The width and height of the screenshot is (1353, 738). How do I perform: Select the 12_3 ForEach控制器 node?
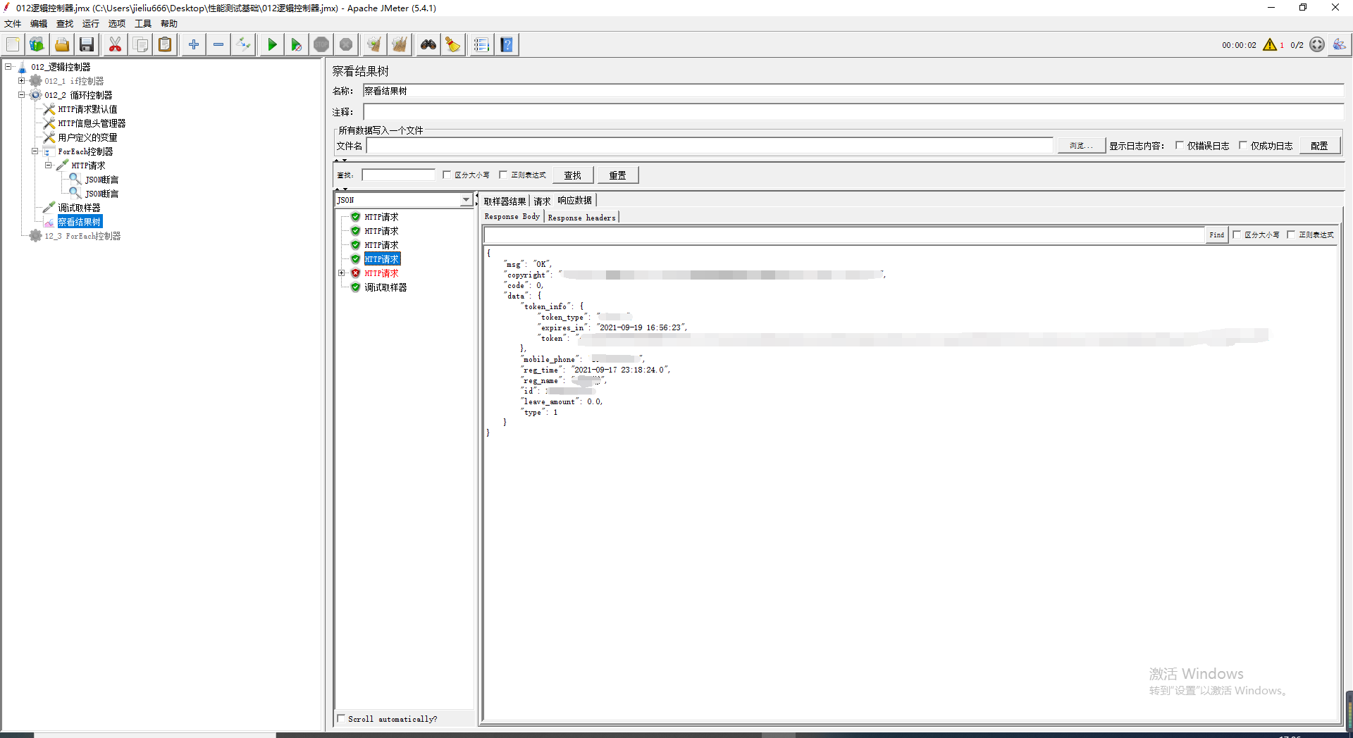tap(82, 236)
